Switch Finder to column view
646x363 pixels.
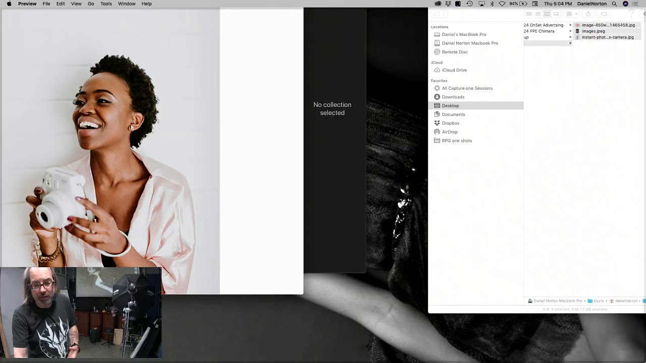point(547,14)
